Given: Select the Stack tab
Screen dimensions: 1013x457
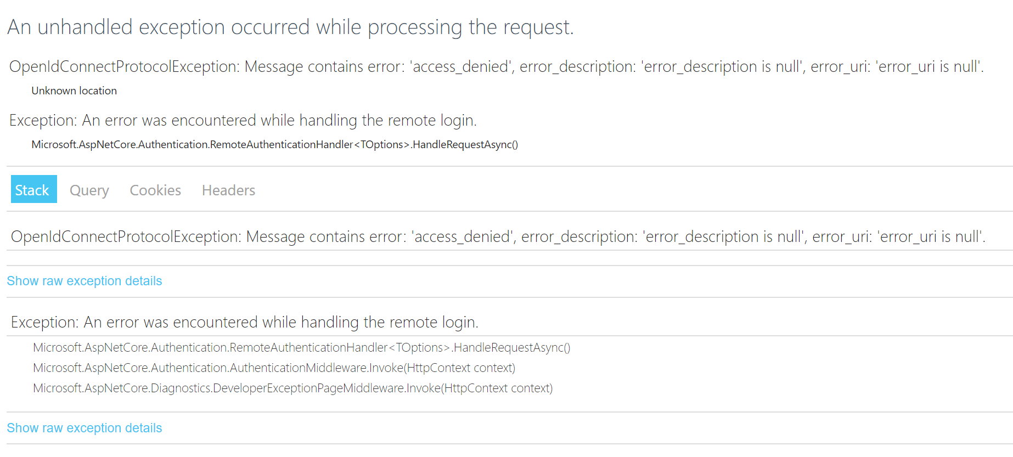Looking at the screenshot, I should pos(33,189).
